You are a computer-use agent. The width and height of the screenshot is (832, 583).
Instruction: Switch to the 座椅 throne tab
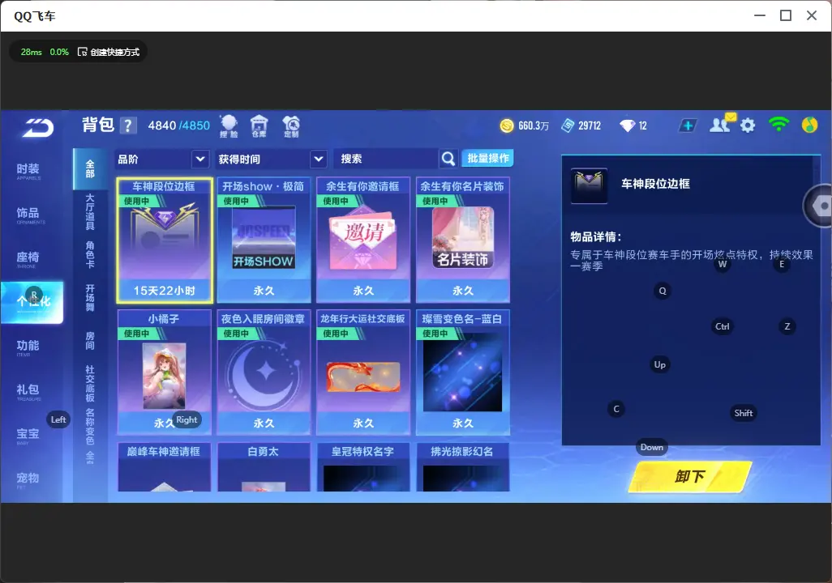pos(28,258)
